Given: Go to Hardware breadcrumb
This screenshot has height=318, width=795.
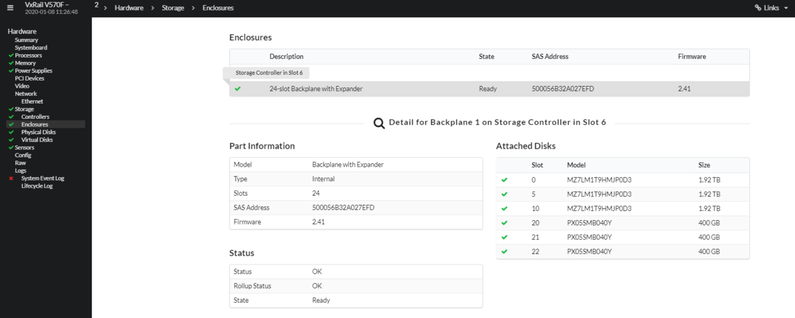Looking at the screenshot, I should 129,8.
